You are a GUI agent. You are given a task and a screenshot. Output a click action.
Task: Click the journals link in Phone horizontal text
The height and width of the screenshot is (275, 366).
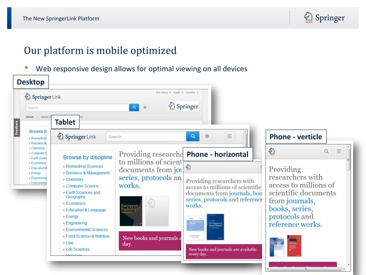[x=239, y=193]
